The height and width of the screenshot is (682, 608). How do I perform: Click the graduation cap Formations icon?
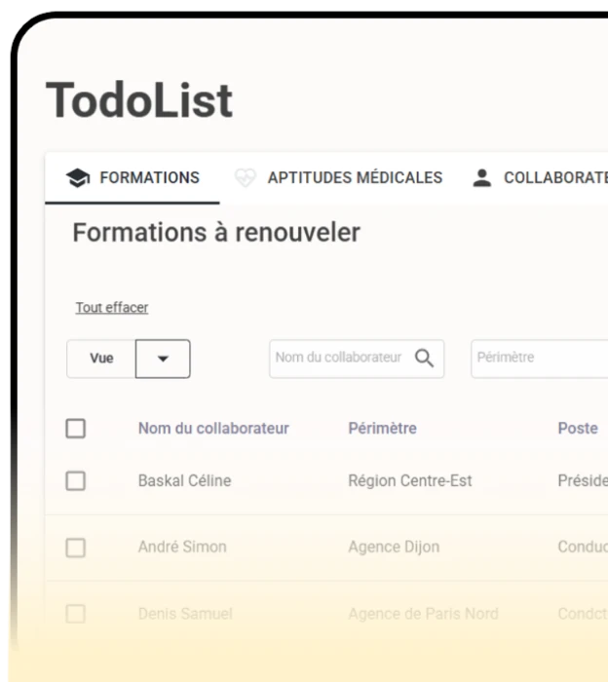pos(77,177)
